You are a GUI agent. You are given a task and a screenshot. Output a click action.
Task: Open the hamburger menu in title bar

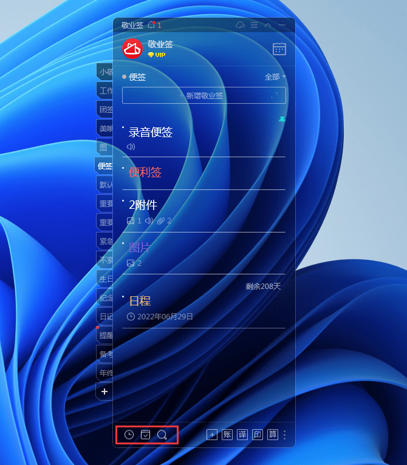(x=254, y=25)
